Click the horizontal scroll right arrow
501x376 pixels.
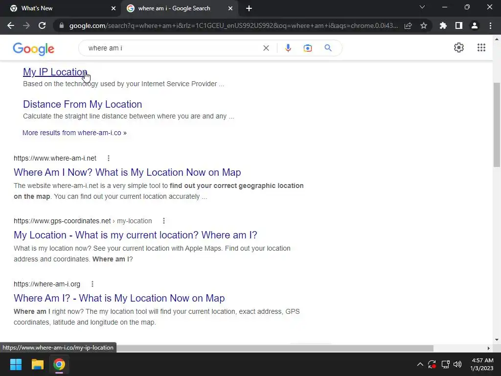pyautogui.click(x=488, y=348)
